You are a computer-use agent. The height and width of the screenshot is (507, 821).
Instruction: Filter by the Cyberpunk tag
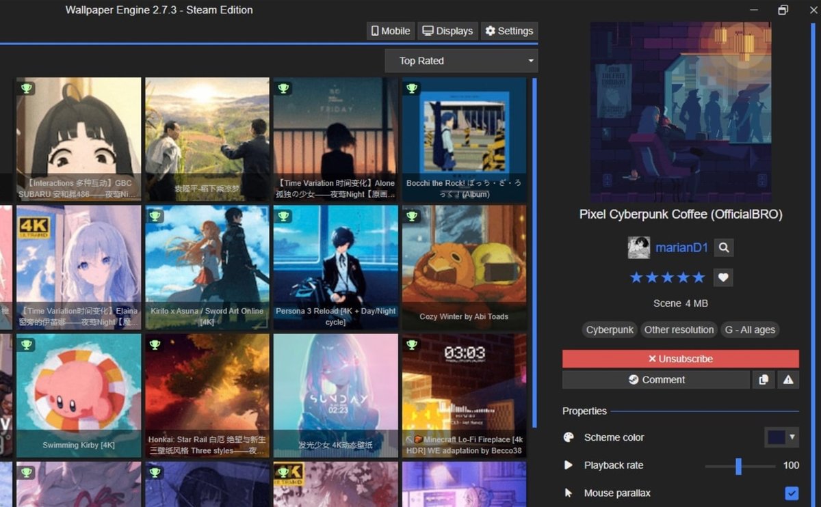[x=610, y=329]
